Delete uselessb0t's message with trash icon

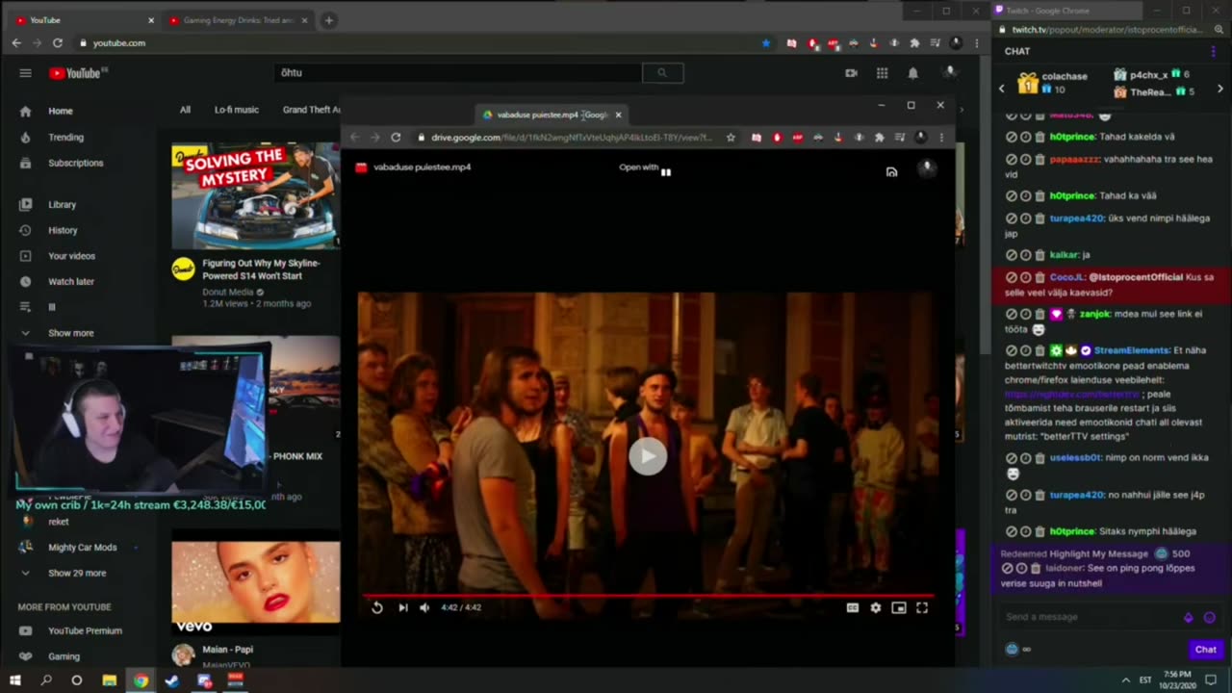coord(1039,458)
